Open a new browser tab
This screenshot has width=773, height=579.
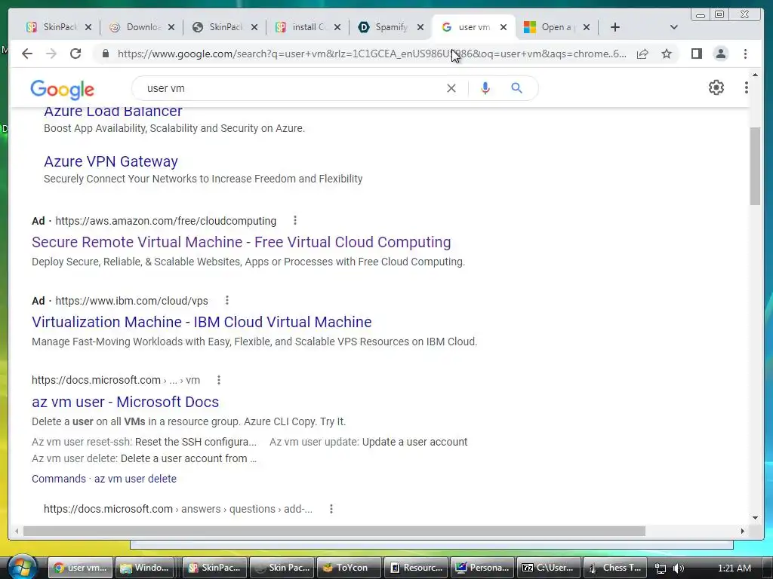pos(614,27)
